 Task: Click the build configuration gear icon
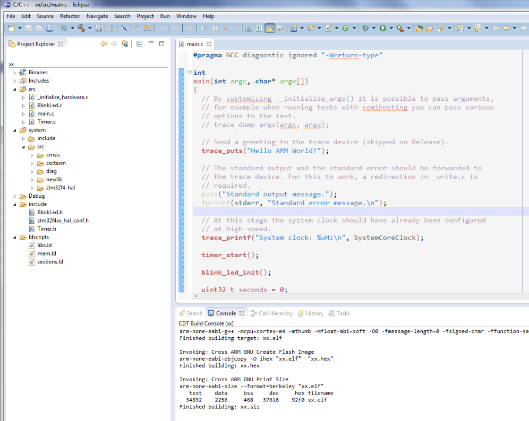[64, 28]
